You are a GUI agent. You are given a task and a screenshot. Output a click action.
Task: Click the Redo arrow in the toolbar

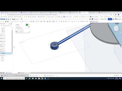(x=3, y=21)
